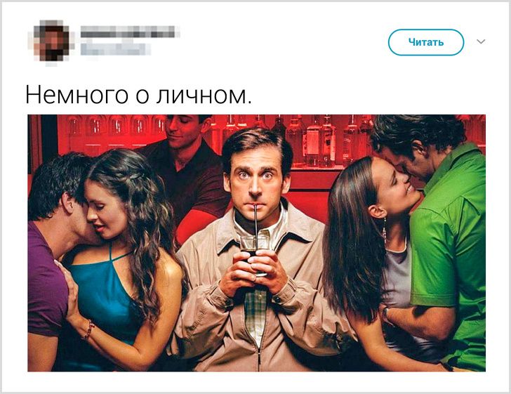Open the attached tweet photo
The height and width of the screenshot is (394, 511).
[256, 243]
